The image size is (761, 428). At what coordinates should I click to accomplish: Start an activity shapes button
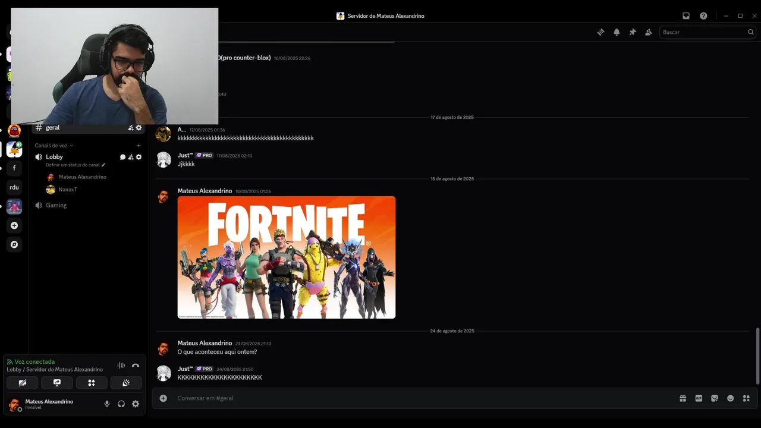pos(92,383)
